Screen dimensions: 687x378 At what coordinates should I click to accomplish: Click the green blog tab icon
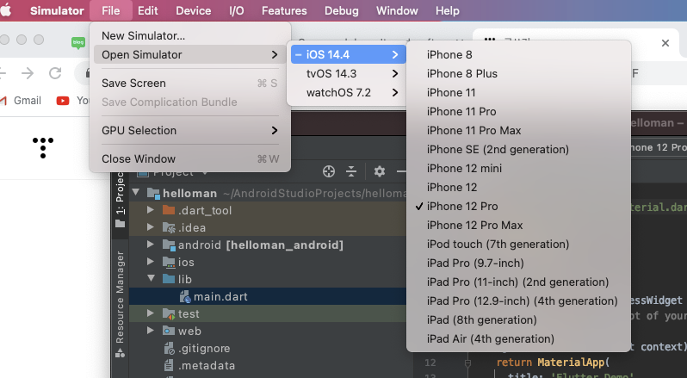pyautogui.click(x=78, y=42)
